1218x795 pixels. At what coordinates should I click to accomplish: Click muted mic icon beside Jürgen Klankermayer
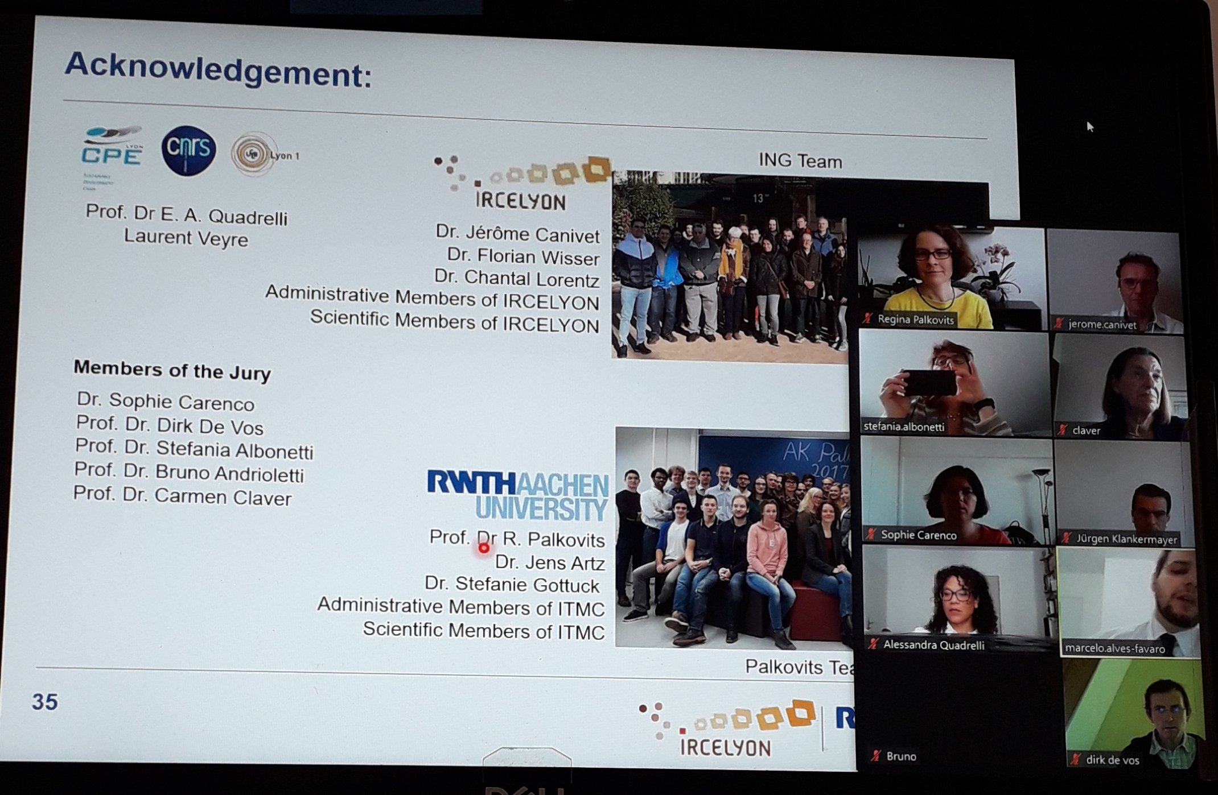coord(1066,538)
